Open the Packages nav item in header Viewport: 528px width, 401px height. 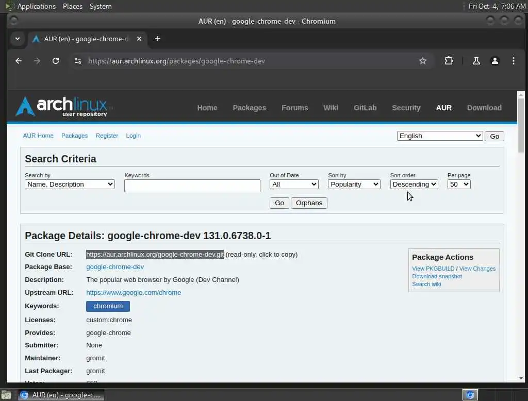tap(249, 108)
